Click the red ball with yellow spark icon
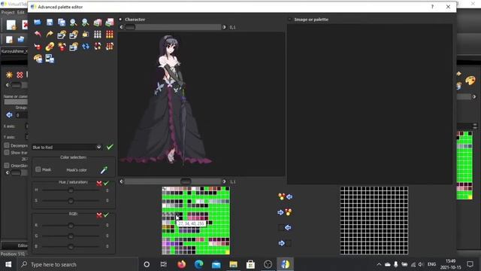The height and width of the screenshot is (271, 481). click(x=62, y=47)
